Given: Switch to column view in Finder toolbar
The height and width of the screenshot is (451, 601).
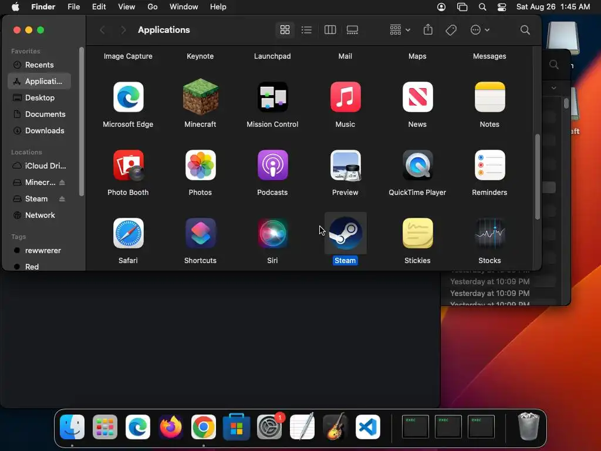Looking at the screenshot, I should (x=330, y=30).
